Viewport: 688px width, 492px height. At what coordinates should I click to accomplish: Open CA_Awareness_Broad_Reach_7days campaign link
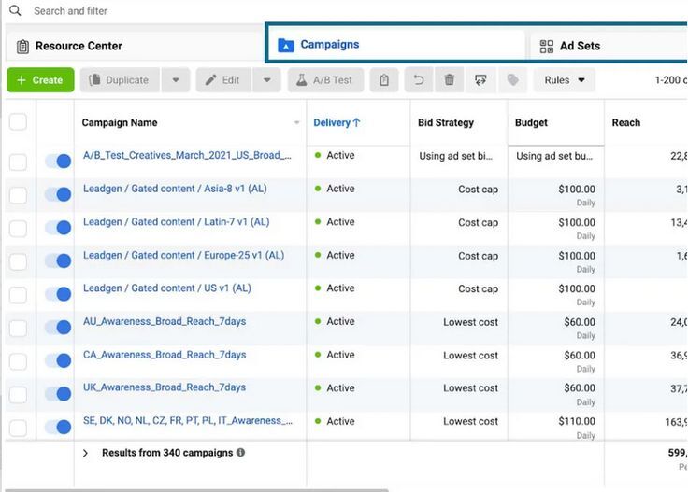[165, 355]
